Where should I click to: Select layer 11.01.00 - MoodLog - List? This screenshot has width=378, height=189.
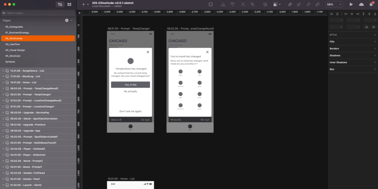coord(38,76)
